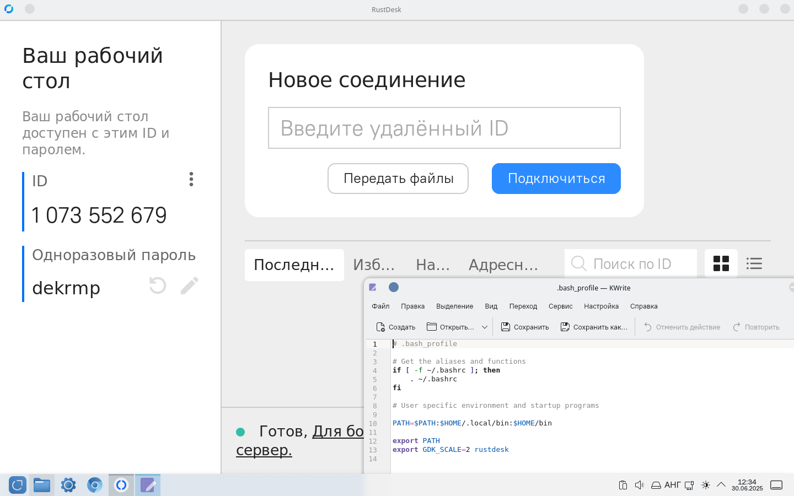Expand the Open recent files dropdown arrow

pyautogui.click(x=485, y=327)
